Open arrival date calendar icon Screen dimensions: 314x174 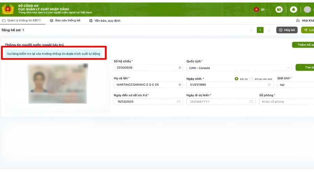pyautogui.click(x=178, y=102)
